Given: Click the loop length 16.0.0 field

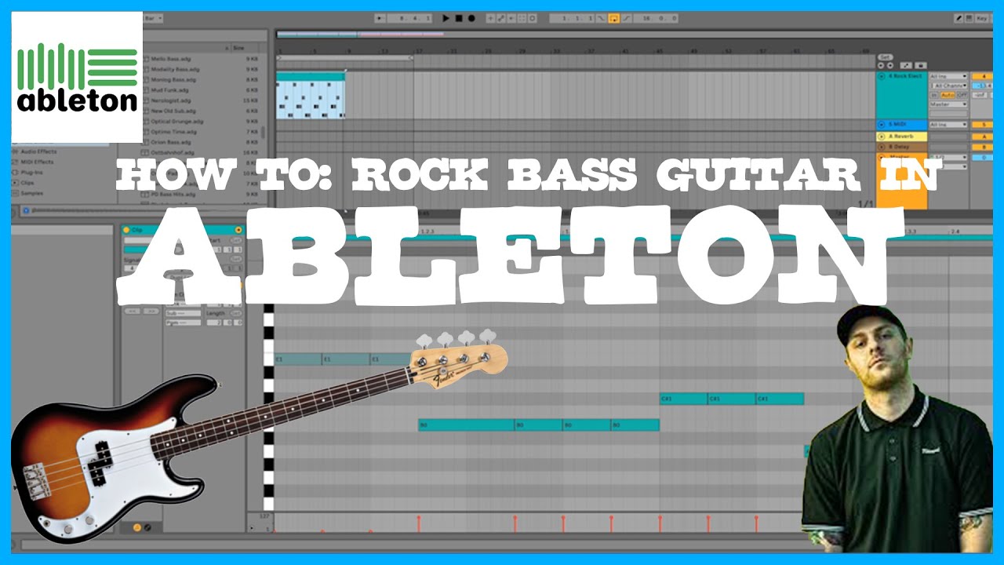Looking at the screenshot, I should click(x=655, y=19).
